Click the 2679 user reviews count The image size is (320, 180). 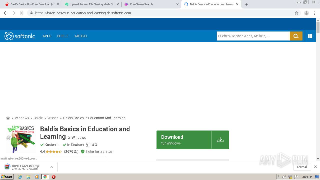71,151
